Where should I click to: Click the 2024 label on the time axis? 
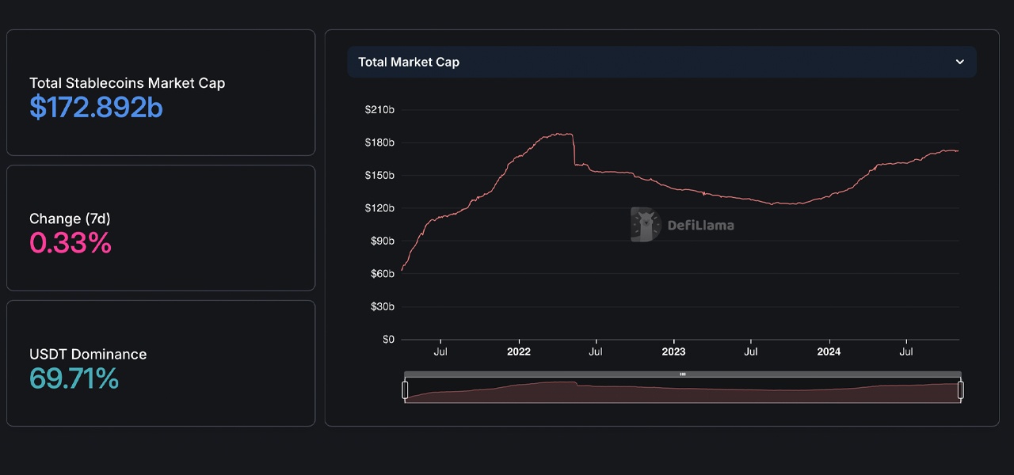[829, 351]
